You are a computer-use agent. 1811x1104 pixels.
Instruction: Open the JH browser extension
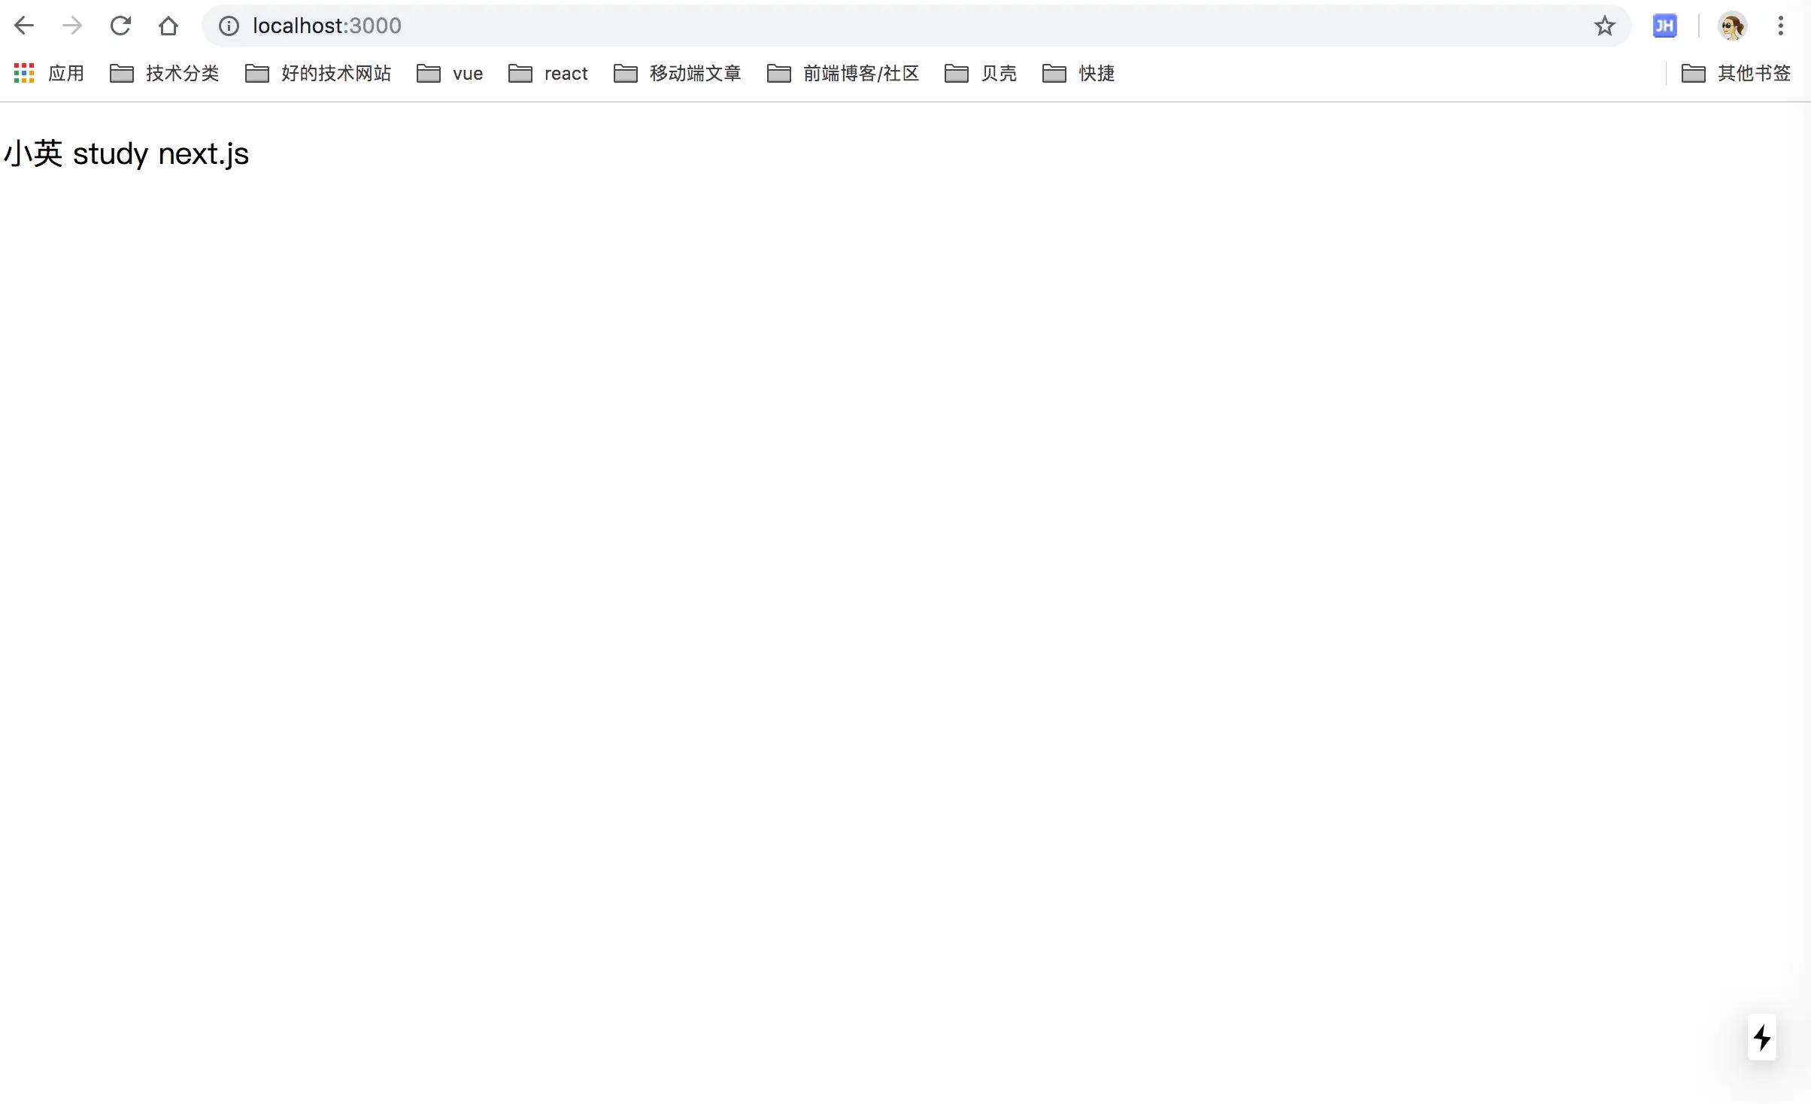[x=1664, y=26]
